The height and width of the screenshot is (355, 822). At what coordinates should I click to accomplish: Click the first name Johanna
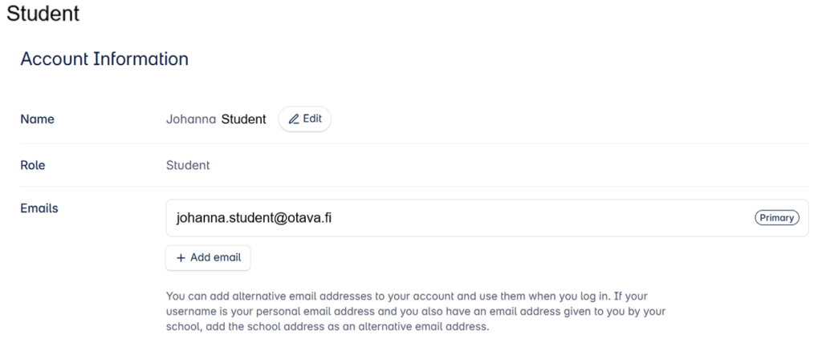point(191,119)
